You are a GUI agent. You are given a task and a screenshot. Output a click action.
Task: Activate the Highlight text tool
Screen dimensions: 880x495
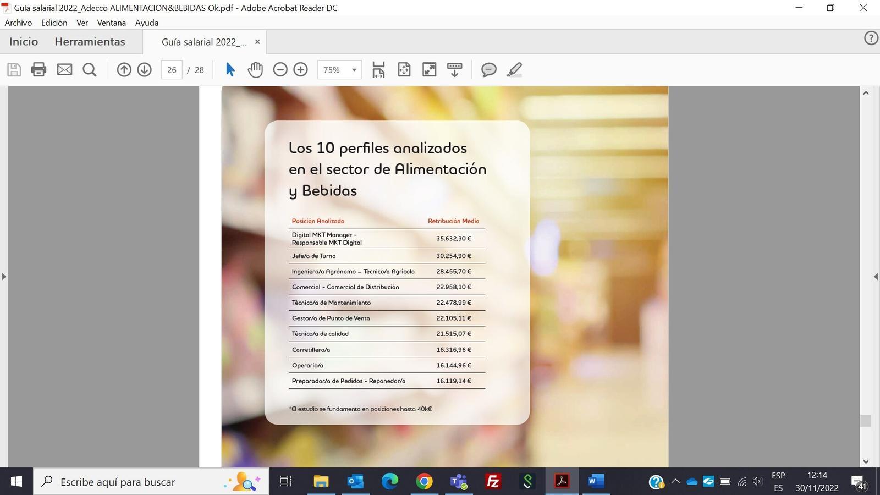pyautogui.click(x=514, y=70)
